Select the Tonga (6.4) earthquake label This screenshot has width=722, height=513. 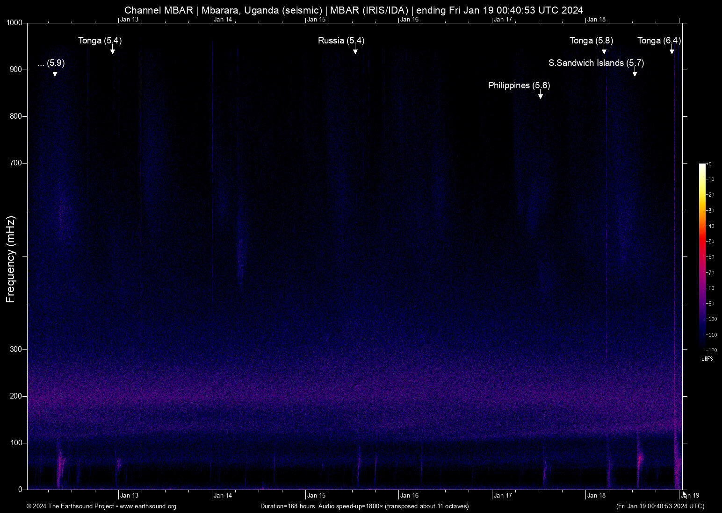pos(659,41)
